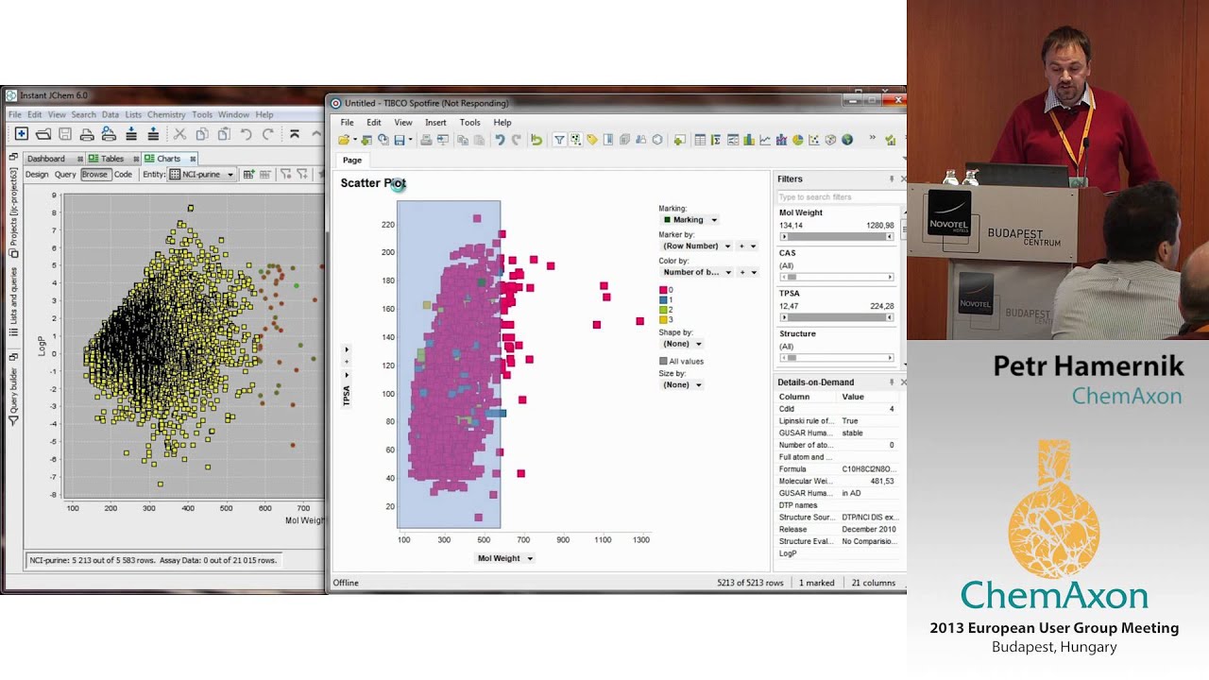The height and width of the screenshot is (680, 1209).
Task: Click the Type to search filters field
Action: [x=836, y=196]
